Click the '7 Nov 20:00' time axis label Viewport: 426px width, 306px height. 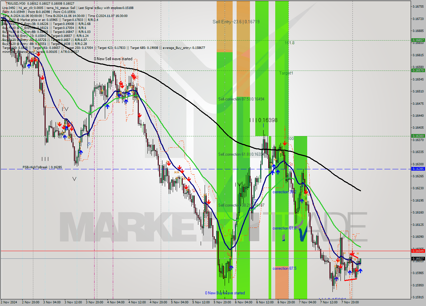pyautogui.click(x=350, y=302)
